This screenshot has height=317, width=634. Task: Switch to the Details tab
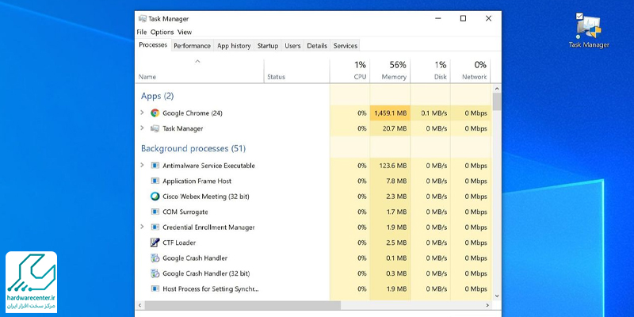point(316,46)
